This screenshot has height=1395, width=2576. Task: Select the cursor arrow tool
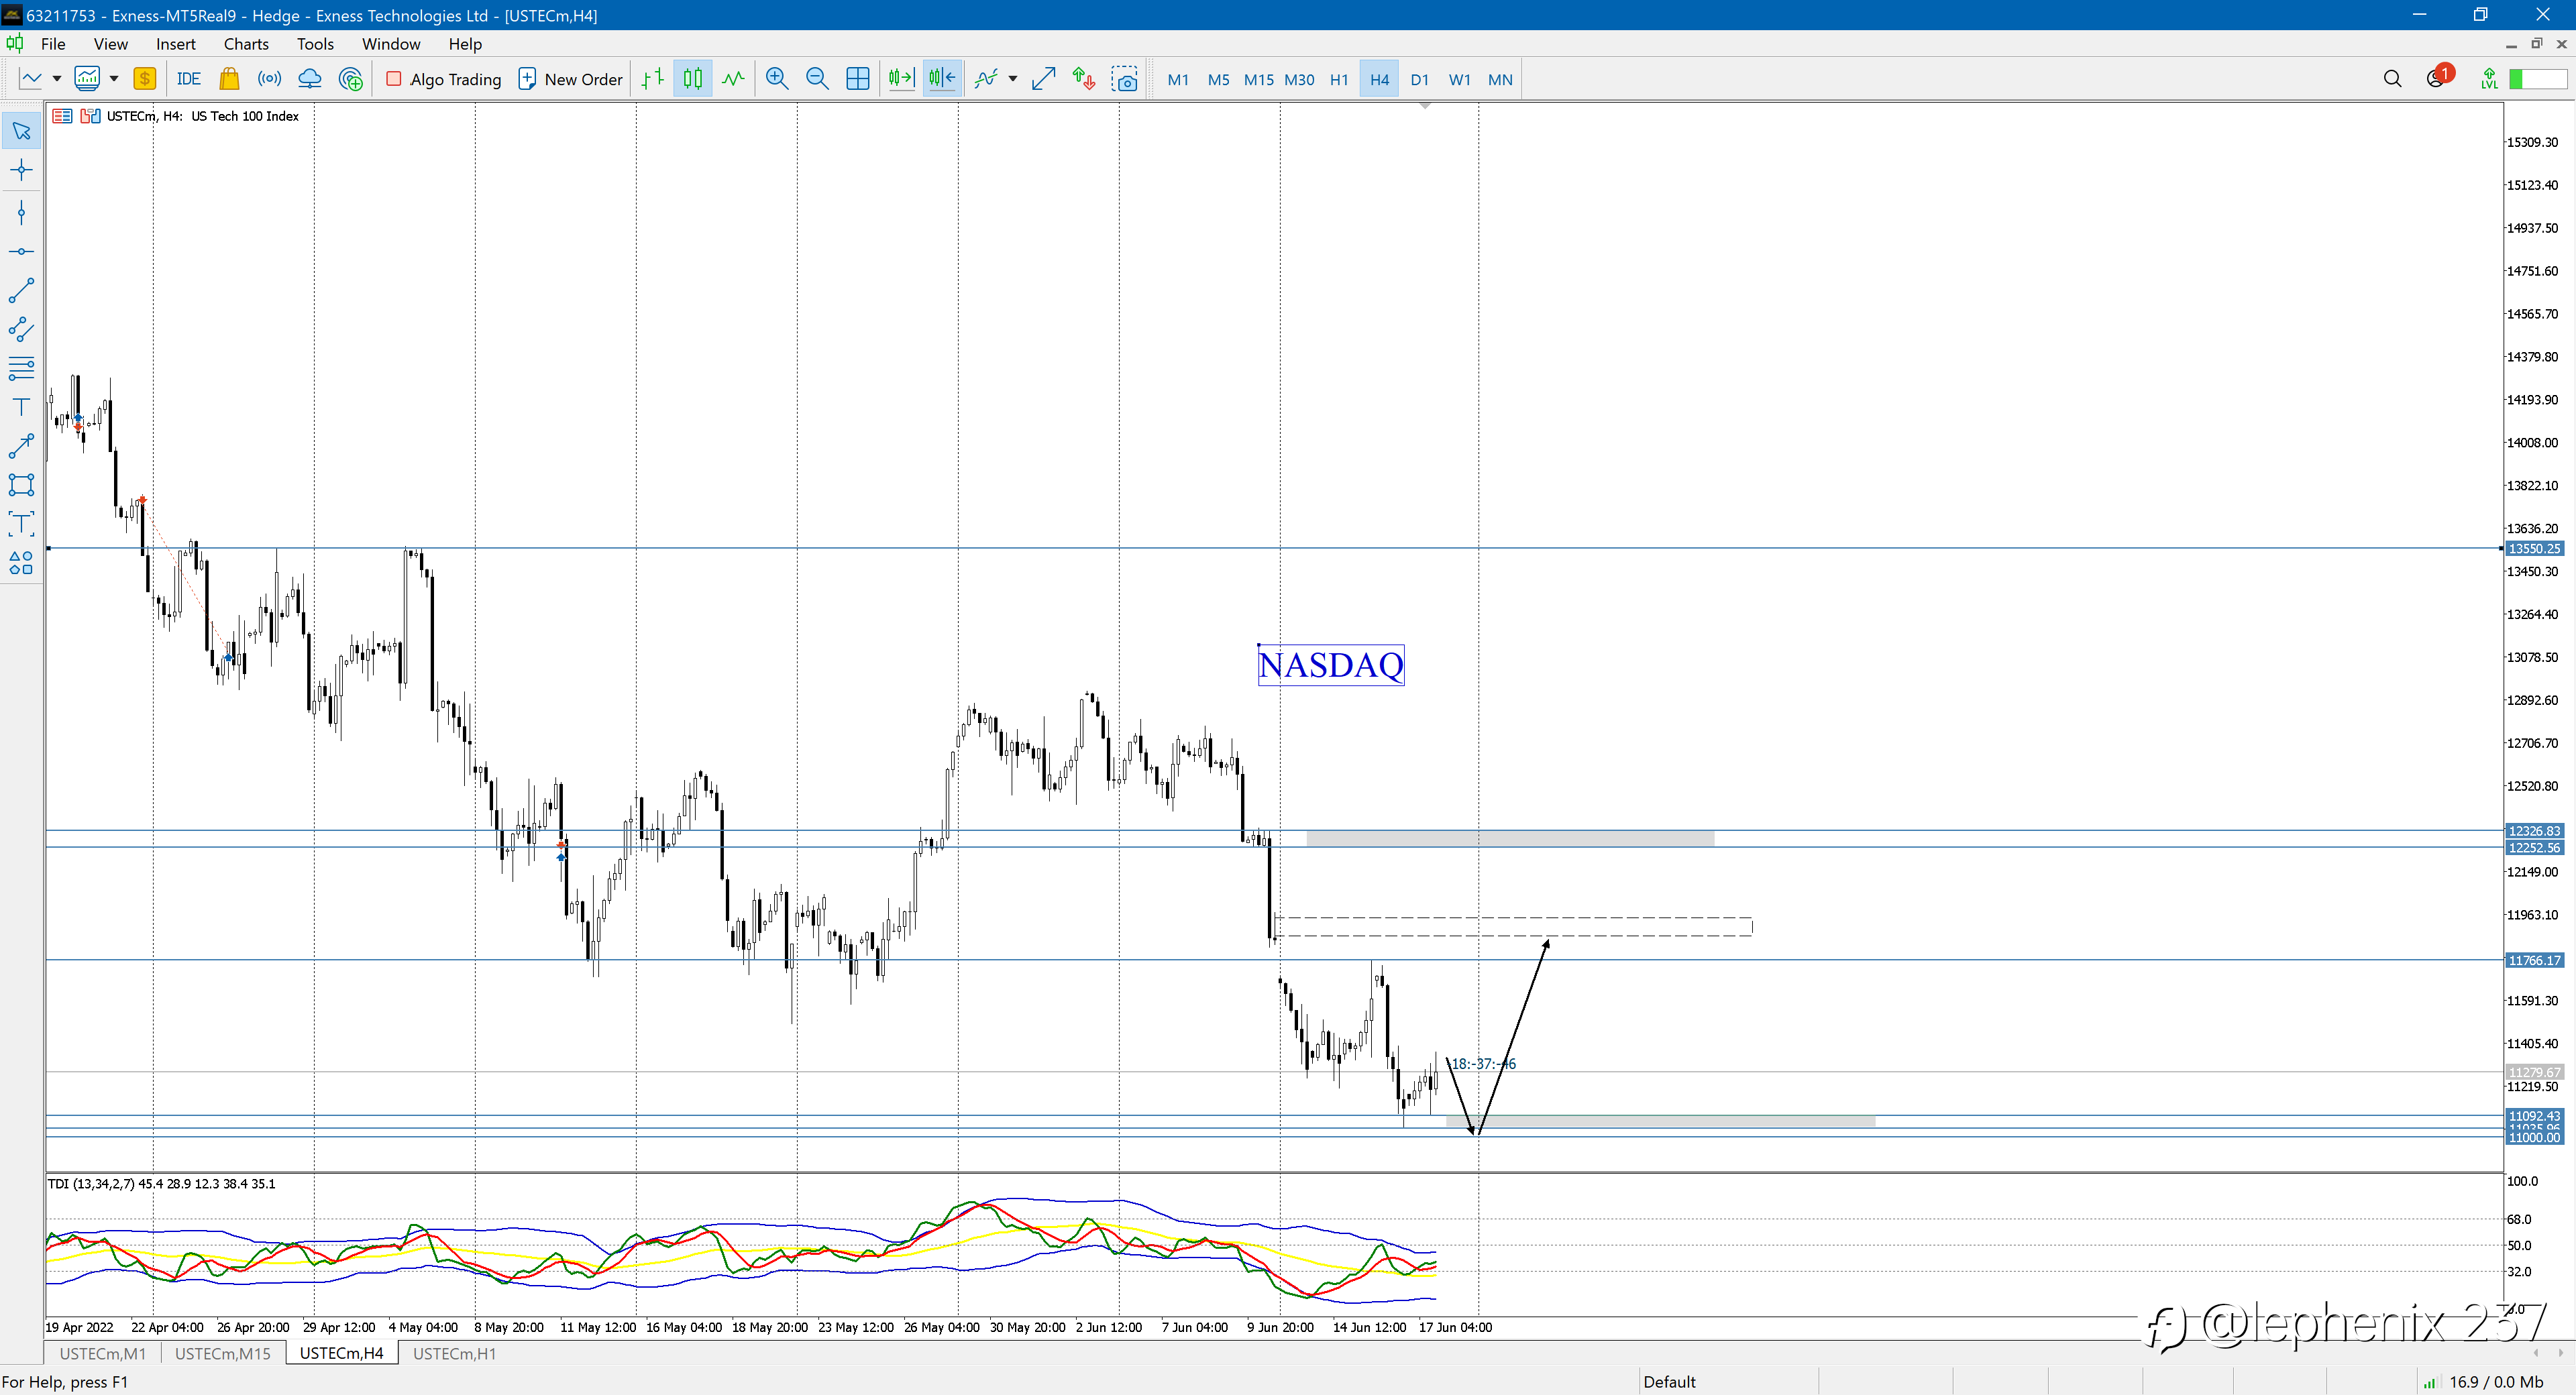[21, 131]
